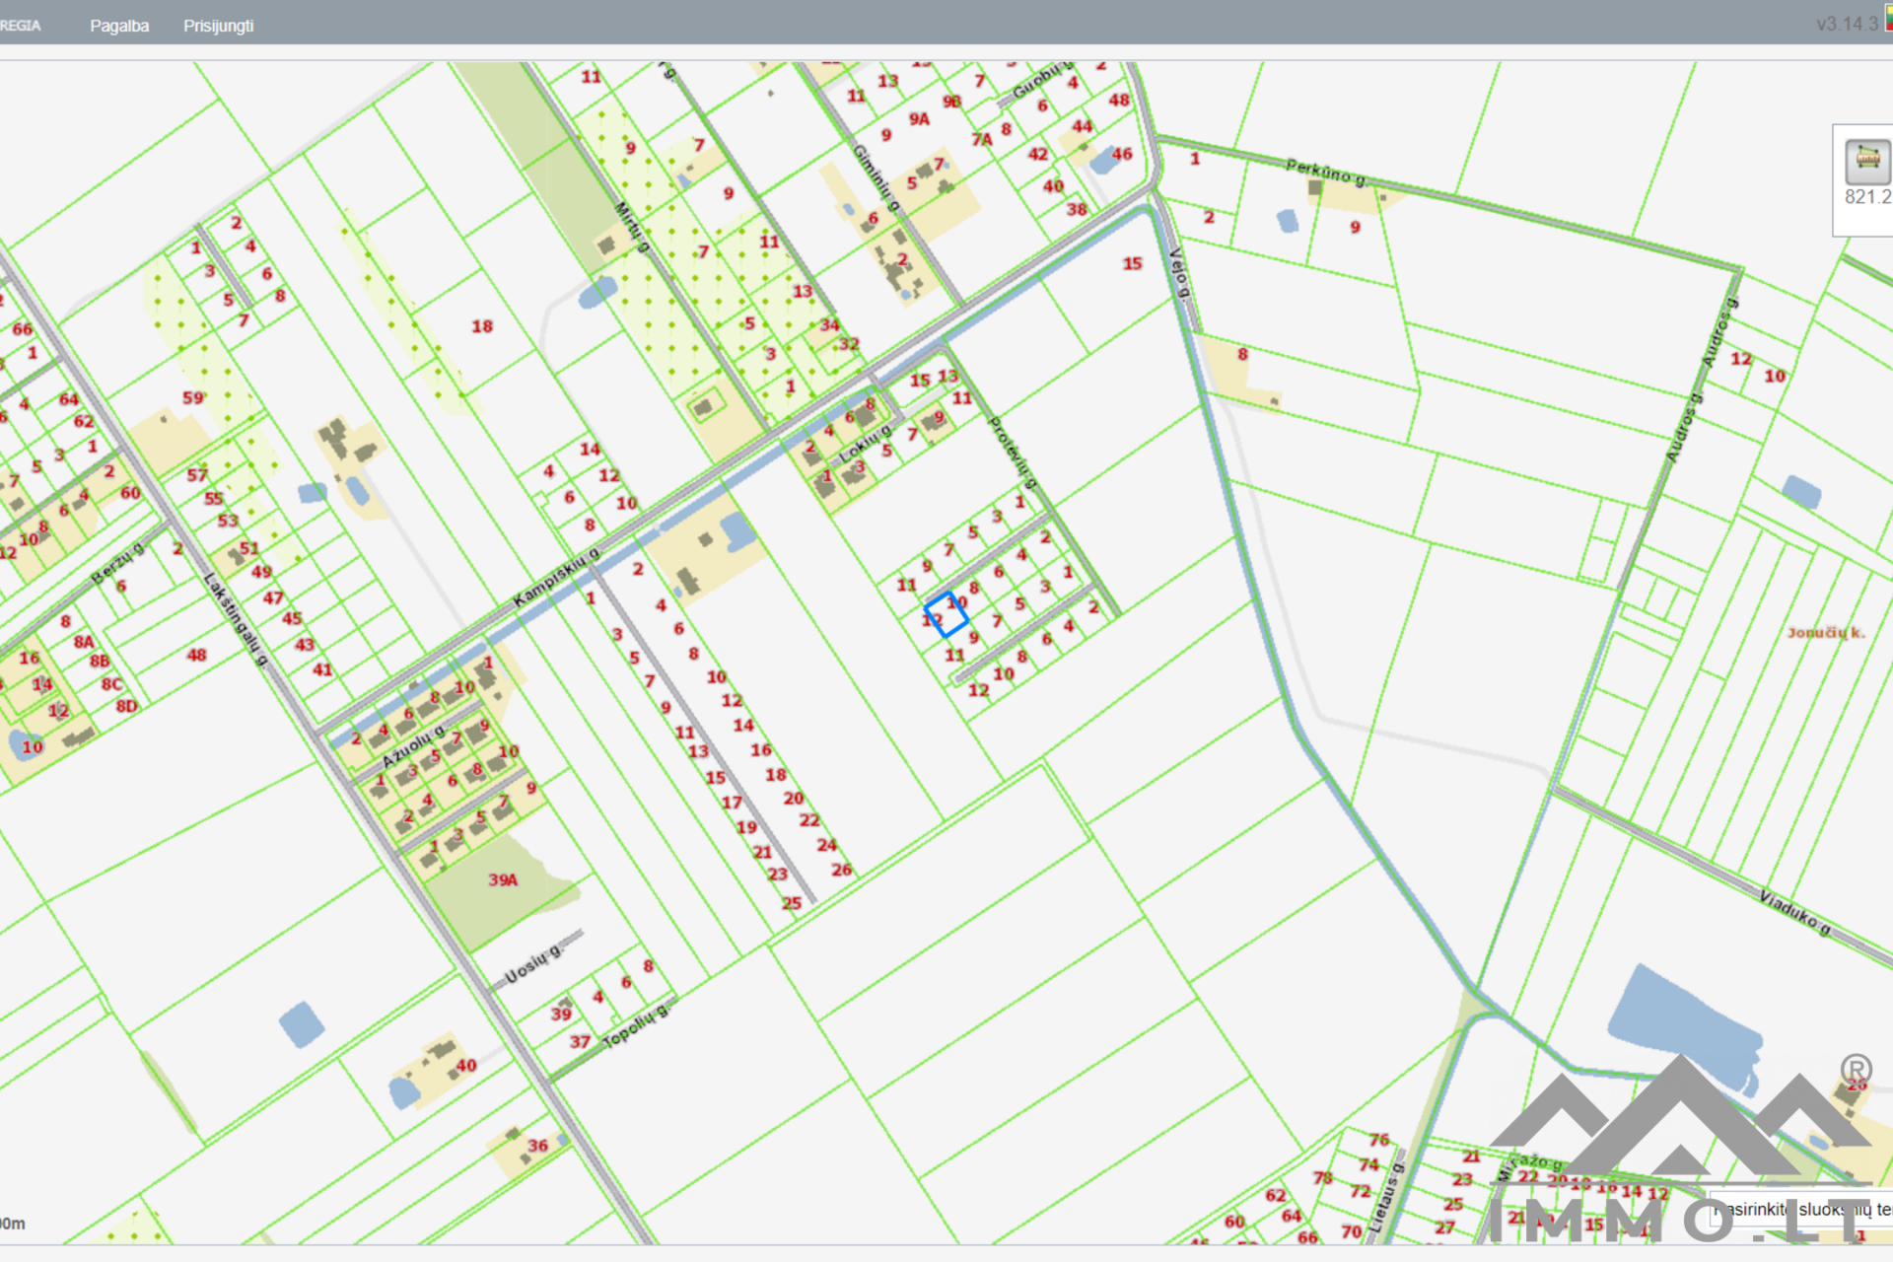Click the Kampiškių g. street label
This screenshot has height=1262, width=1893.
(555, 578)
